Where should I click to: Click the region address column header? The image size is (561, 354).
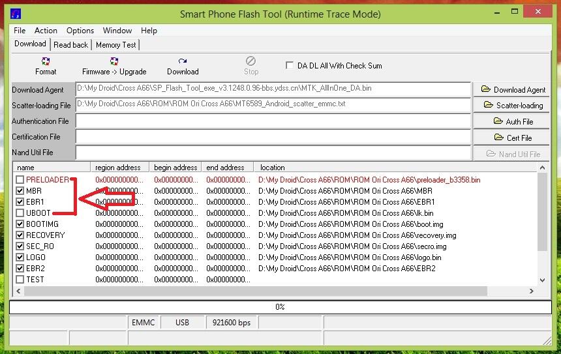tap(120, 168)
